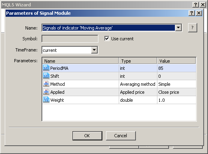Select the PeriodMA parameter row

pos(119,68)
